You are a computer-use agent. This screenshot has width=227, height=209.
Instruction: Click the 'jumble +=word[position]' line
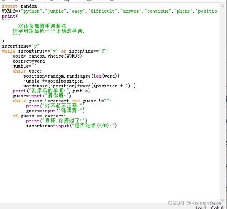click(x=54, y=81)
